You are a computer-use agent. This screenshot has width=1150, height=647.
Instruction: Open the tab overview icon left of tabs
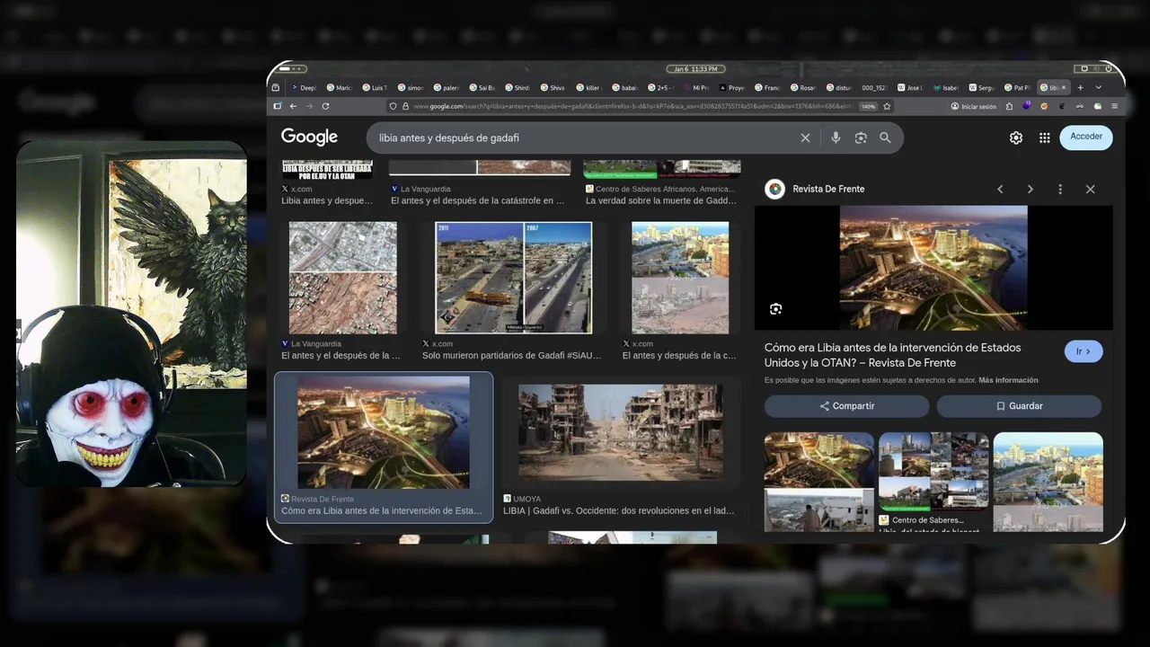(x=275, y=87)
